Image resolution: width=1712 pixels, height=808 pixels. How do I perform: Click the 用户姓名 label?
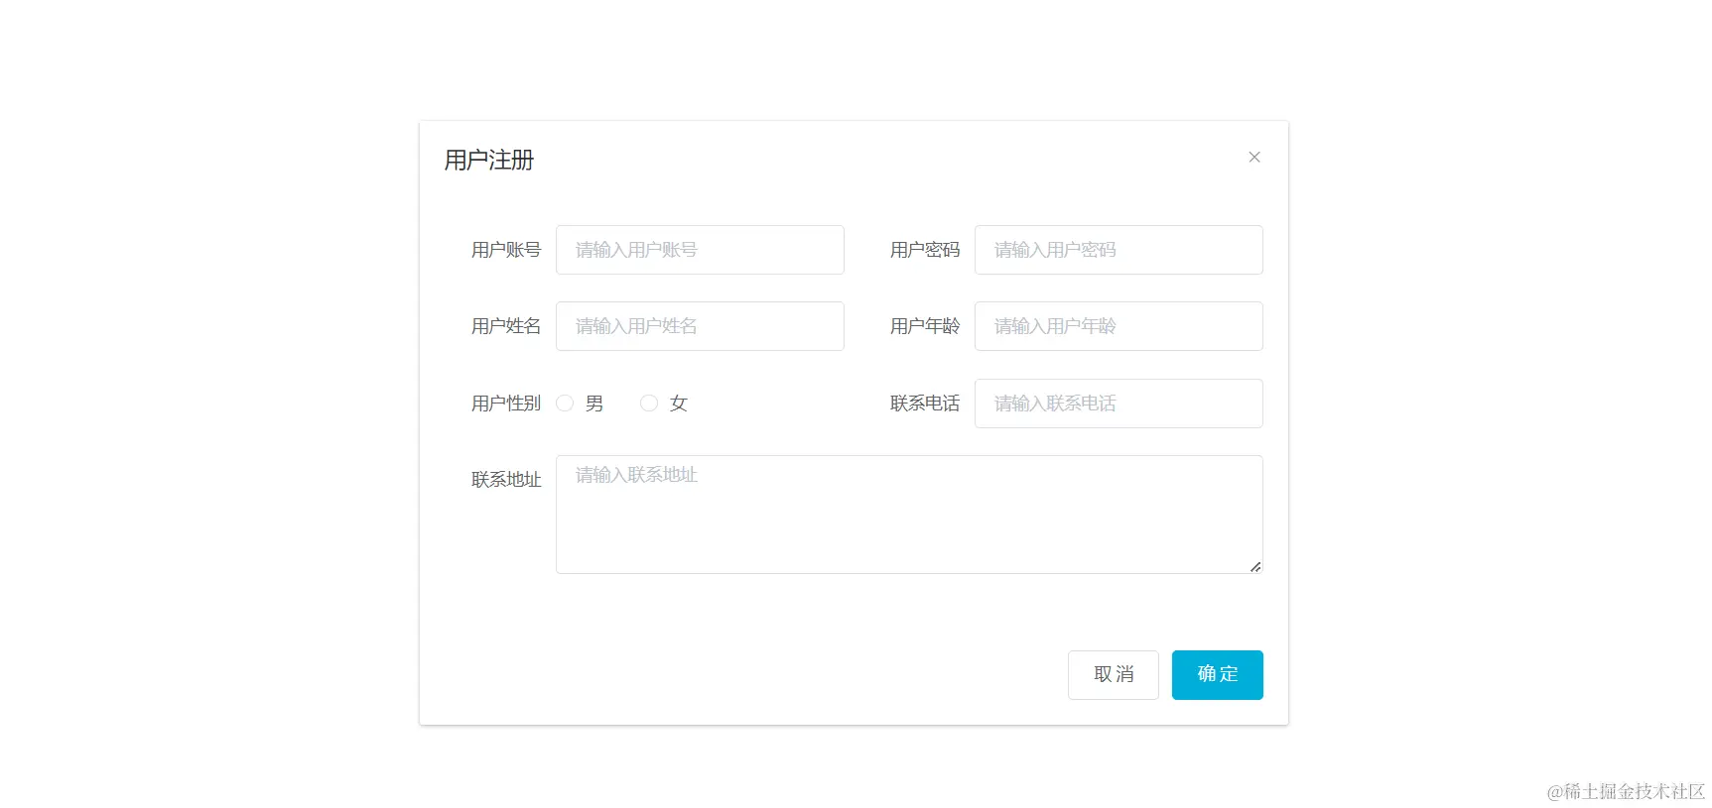506,326
